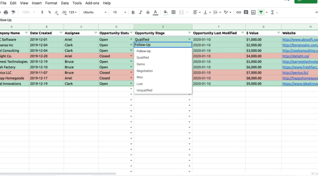Viewport: 318px width, 176px height.
Task: Open the fill color bucket
Action: [x=166, y=12]
